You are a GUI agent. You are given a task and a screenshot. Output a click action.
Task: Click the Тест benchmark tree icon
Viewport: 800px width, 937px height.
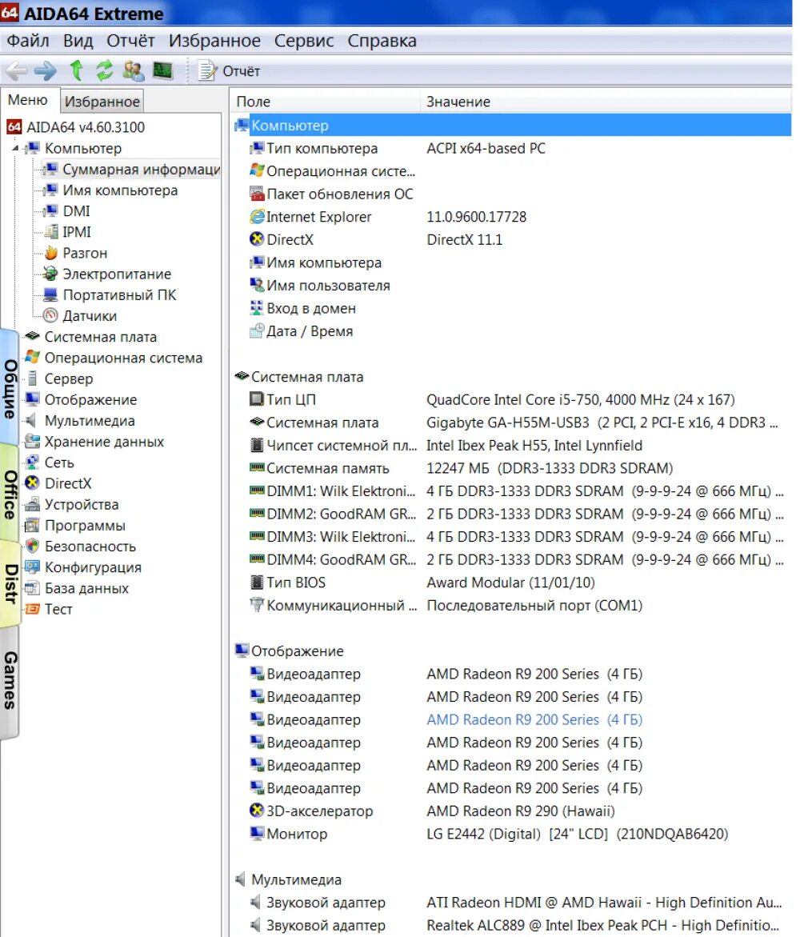pos(33,609)
